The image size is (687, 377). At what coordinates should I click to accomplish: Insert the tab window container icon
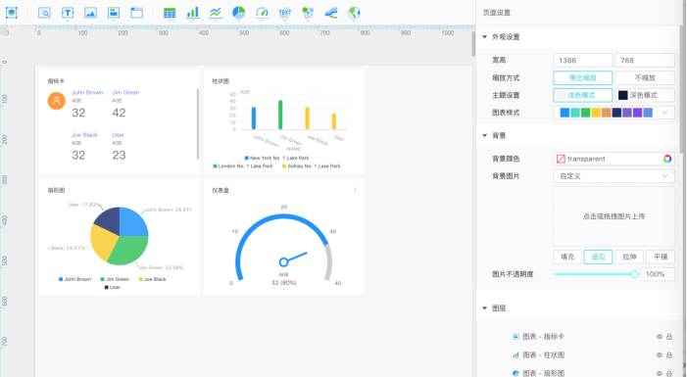[x=136, y=13]
